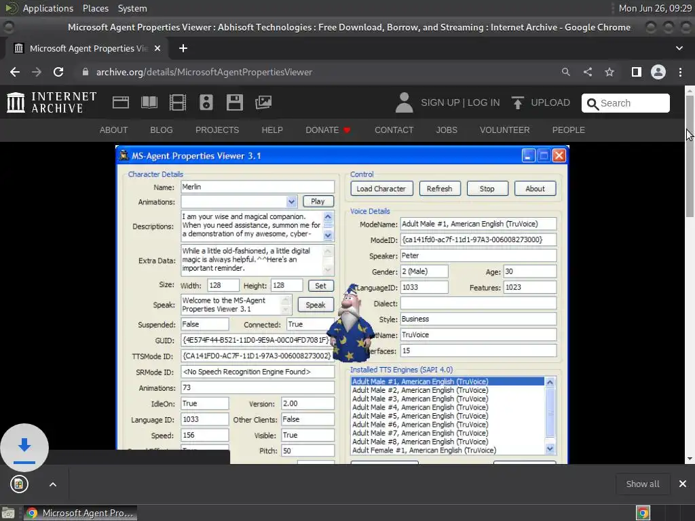Open the System menu
This screenshot has height=521, width=695.
click(x=132, y=8)
